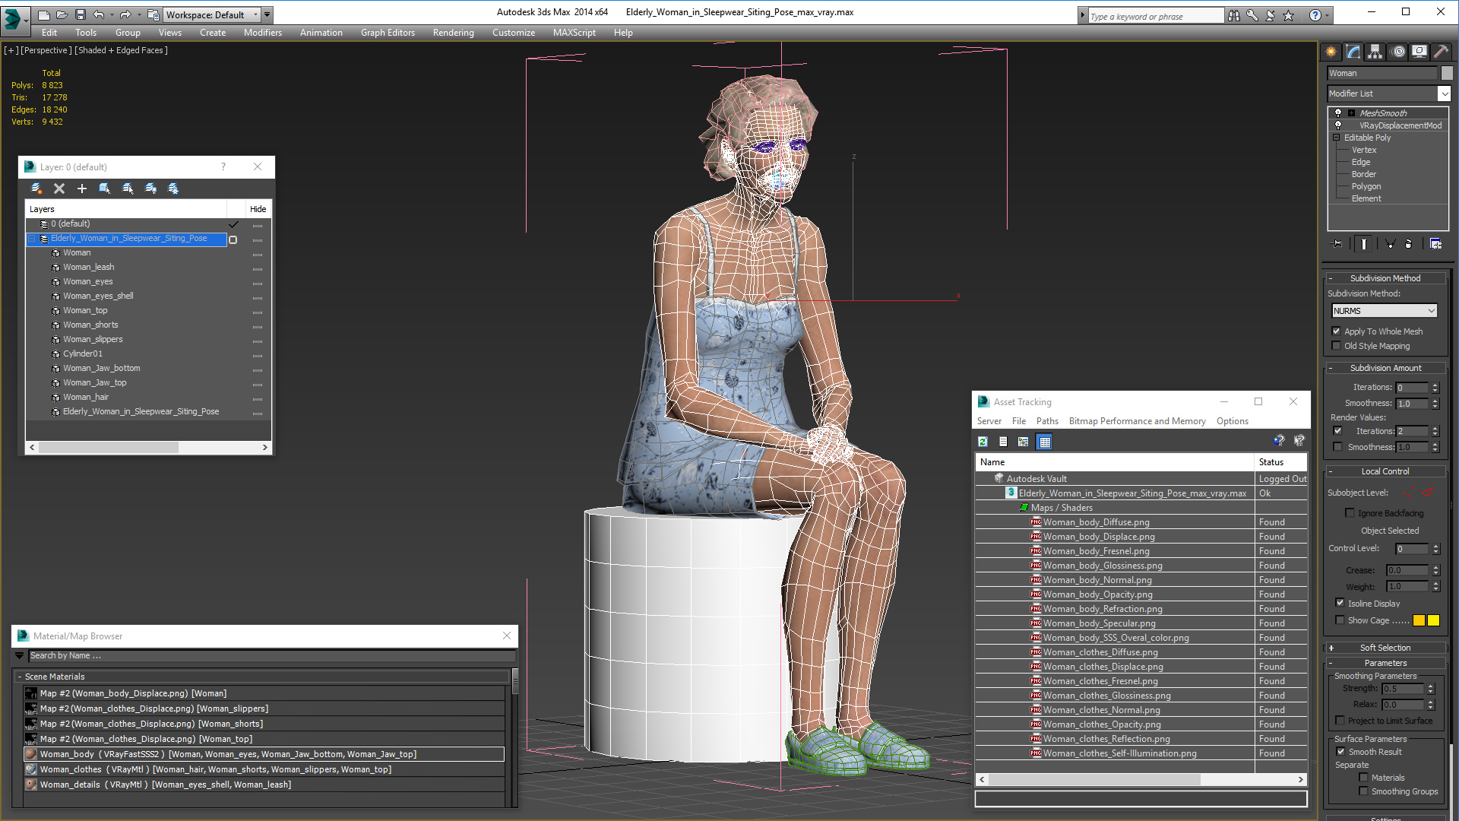Open the Graph Editors menu
1459x821 pixels.
tap(388, 33)
